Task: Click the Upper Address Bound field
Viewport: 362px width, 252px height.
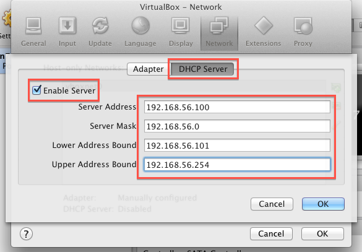Action: (x=237, y=165)
